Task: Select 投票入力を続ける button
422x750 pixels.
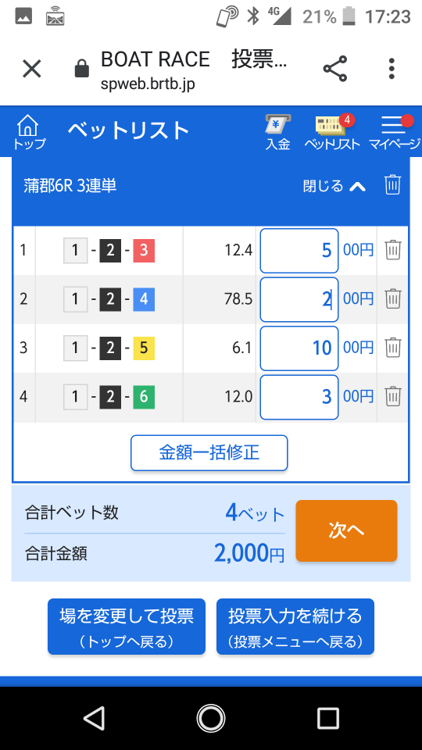Action: pyautogui.click(x=295, y=627)
